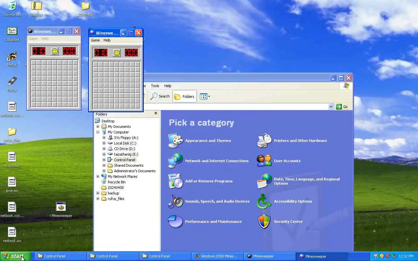418x261 pixels.
Task: Select 3½ Floppy (A:) in the folder tree
Action: [x=126, y=138]
